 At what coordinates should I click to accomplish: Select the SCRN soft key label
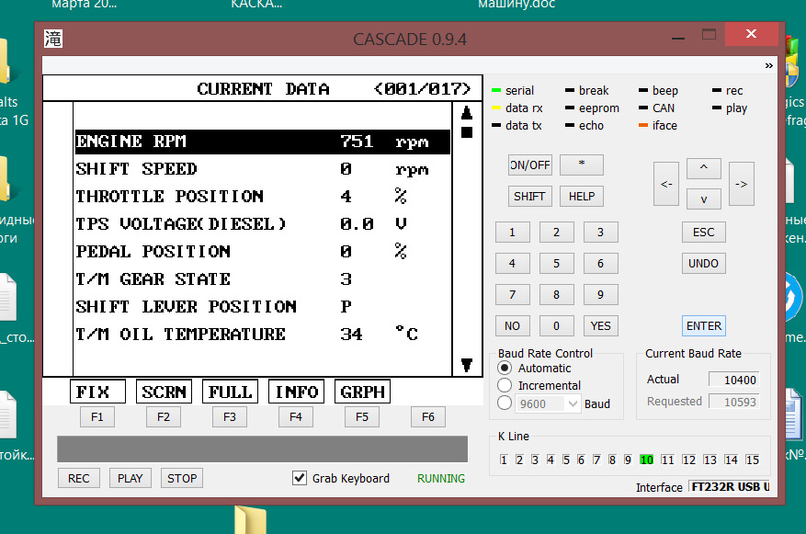(x=164, y=392)
